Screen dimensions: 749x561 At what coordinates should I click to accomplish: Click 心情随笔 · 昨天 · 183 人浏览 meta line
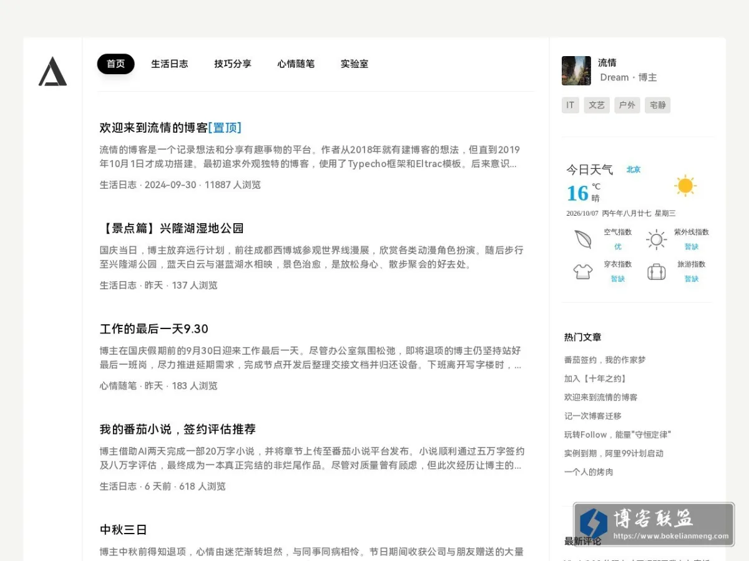point(159,385)
